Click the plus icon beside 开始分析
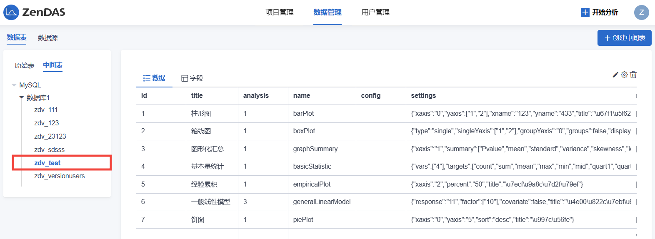 585,12
